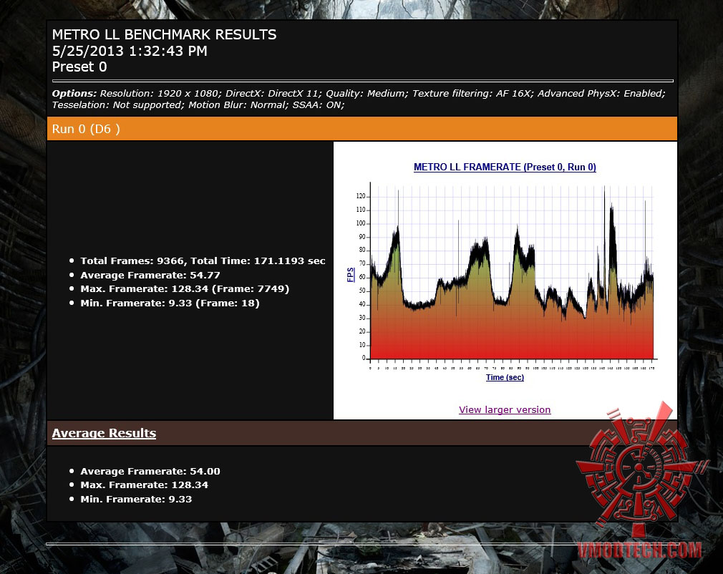Select the date 5/25/2013 1:32:43 PM
This screenshot has height=574, width=723.
(x=130, y=51)
